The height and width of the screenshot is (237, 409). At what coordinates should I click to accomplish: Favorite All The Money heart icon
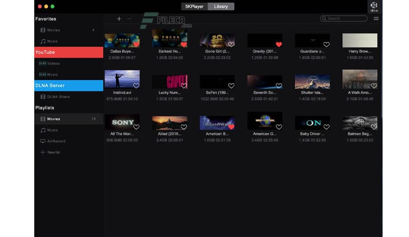(136, 127)
